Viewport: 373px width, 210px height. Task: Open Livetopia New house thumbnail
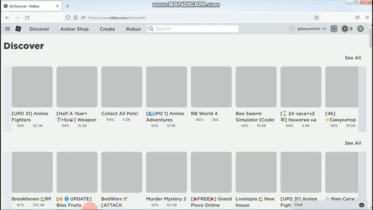(256, 172)
